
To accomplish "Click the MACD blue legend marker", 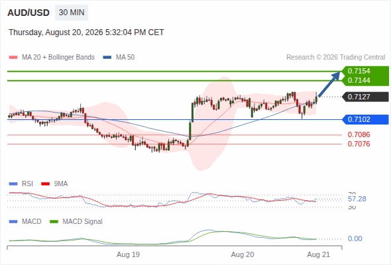I will pos(13,222).
